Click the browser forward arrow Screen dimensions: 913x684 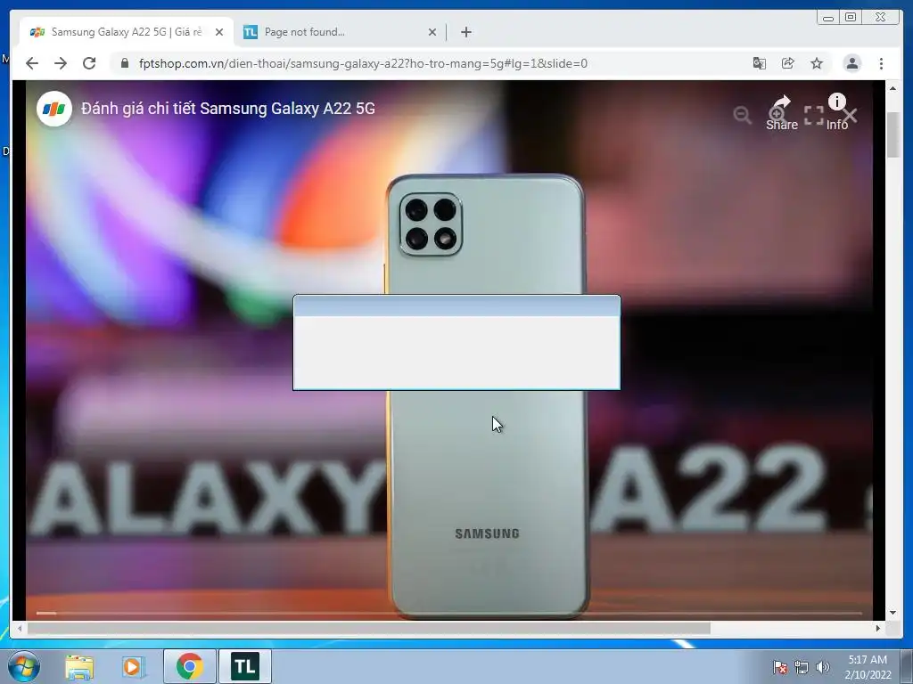pos(61,63)
